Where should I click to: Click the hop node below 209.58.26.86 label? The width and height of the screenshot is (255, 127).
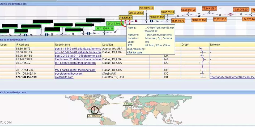pos(146,21)
